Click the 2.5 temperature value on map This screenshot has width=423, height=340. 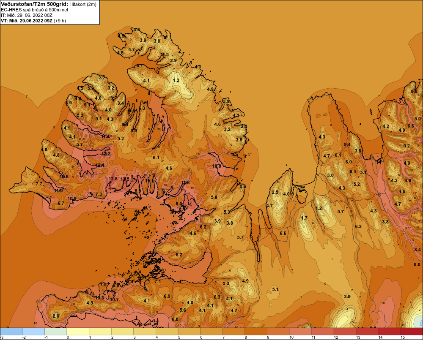tap(275, 192)
